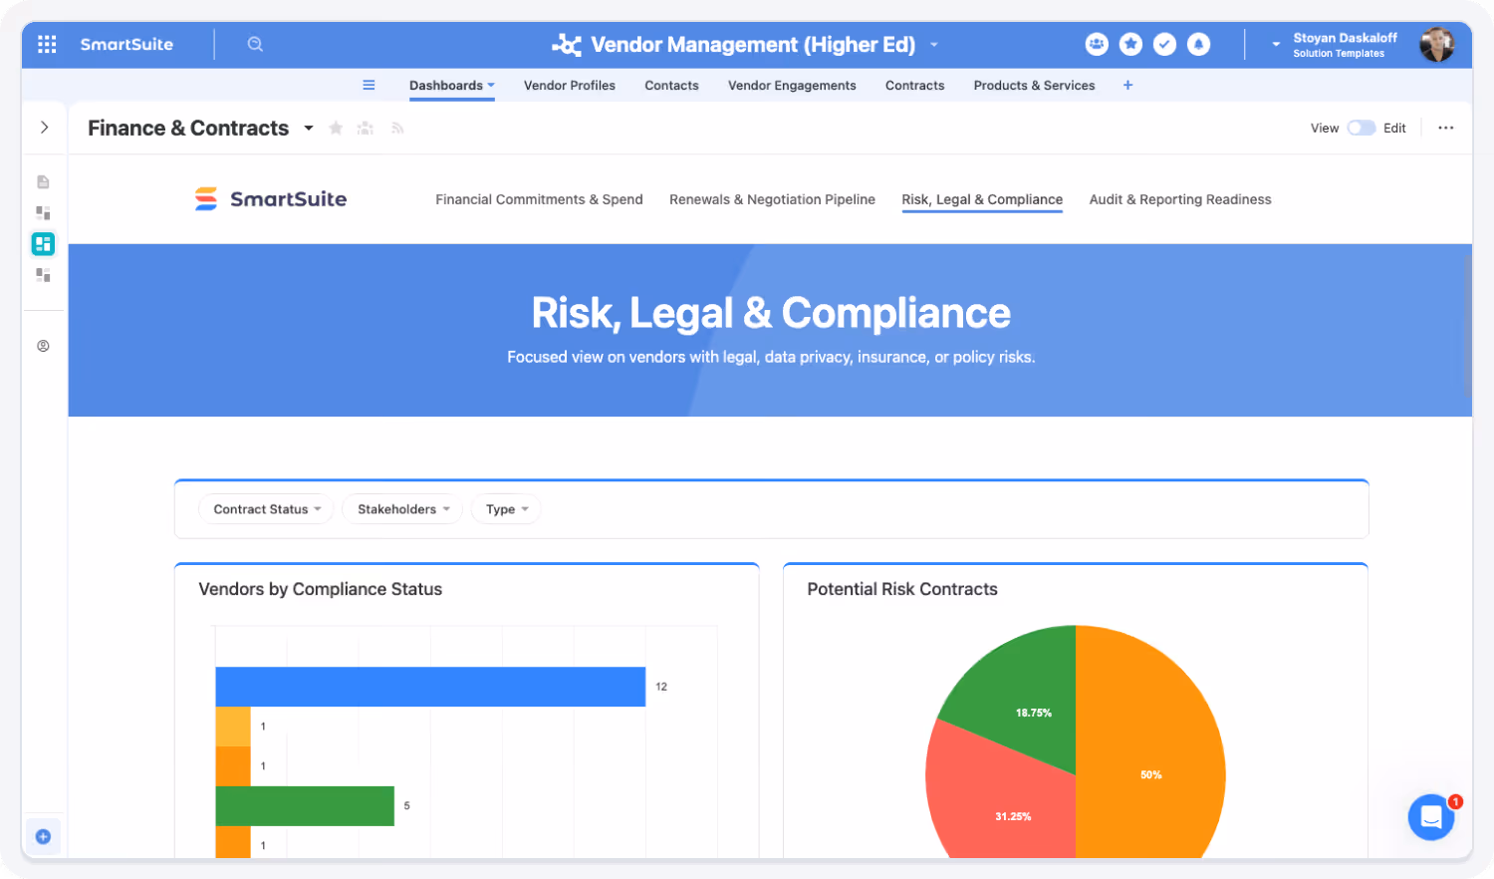Open Financial Commitments & Spend link
Image resolution: width=1494 pixels, height=879 pixels.
[x=539, y=199]
